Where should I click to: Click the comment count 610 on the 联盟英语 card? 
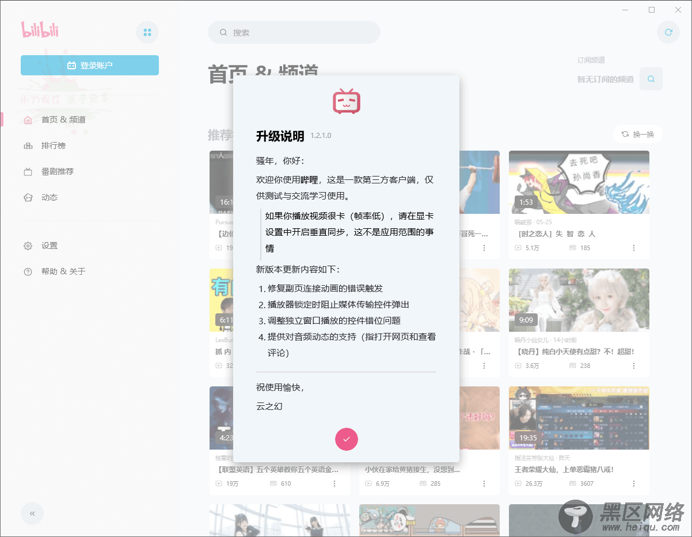click(x=286, y=484)
